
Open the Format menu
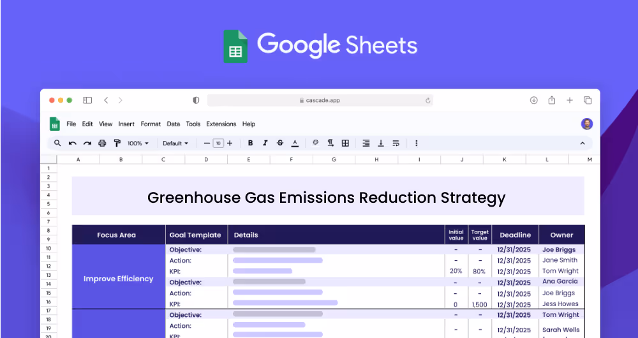151,124
